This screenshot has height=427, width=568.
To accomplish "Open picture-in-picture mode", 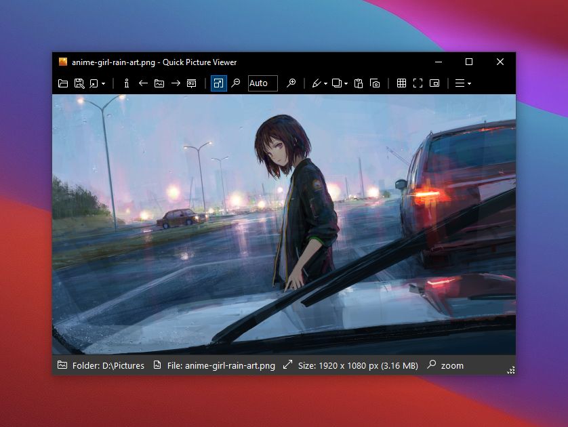I will [434, 83].
